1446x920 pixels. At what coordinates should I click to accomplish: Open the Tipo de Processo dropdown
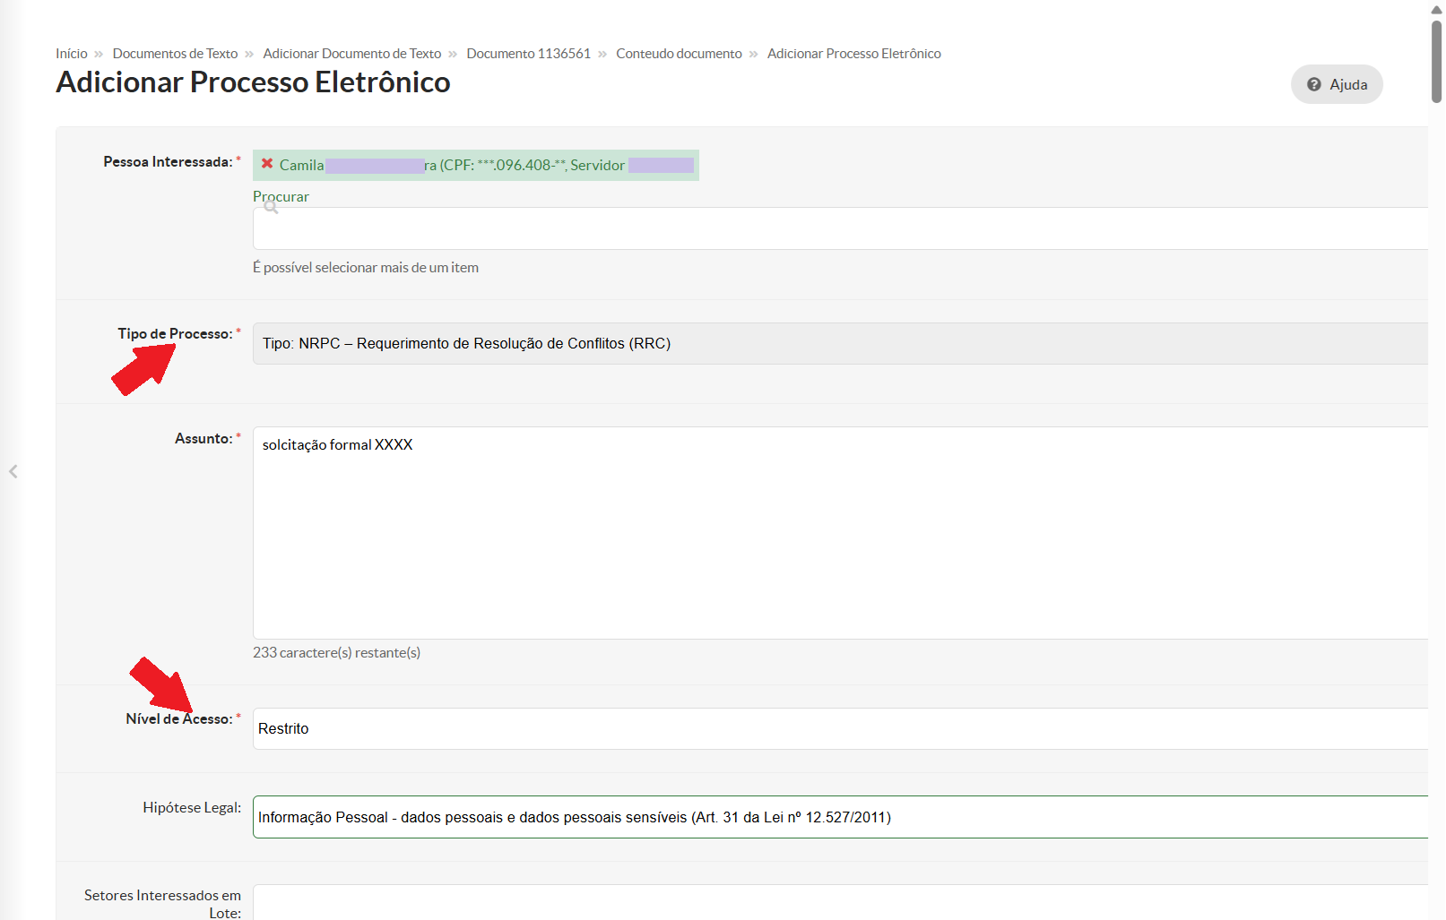point(839,343)
